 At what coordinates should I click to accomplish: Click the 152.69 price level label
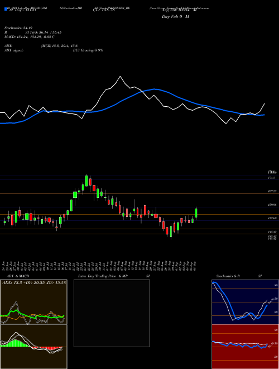[272, 219]
